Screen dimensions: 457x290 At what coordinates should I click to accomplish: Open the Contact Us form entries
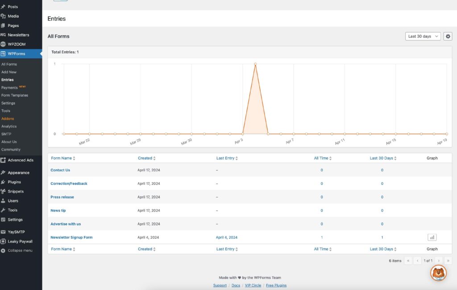coord(60,170)
